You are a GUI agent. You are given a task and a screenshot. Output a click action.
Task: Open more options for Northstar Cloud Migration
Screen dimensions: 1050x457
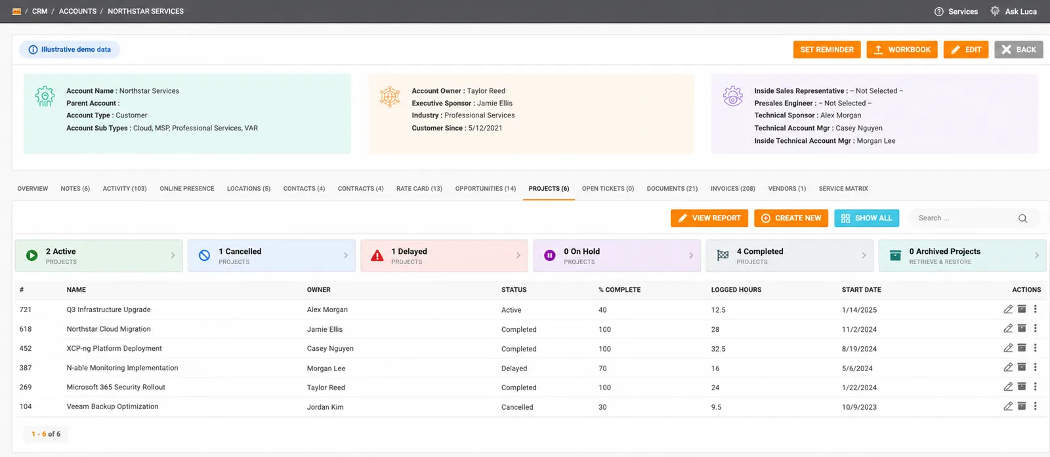[1036, 328]
